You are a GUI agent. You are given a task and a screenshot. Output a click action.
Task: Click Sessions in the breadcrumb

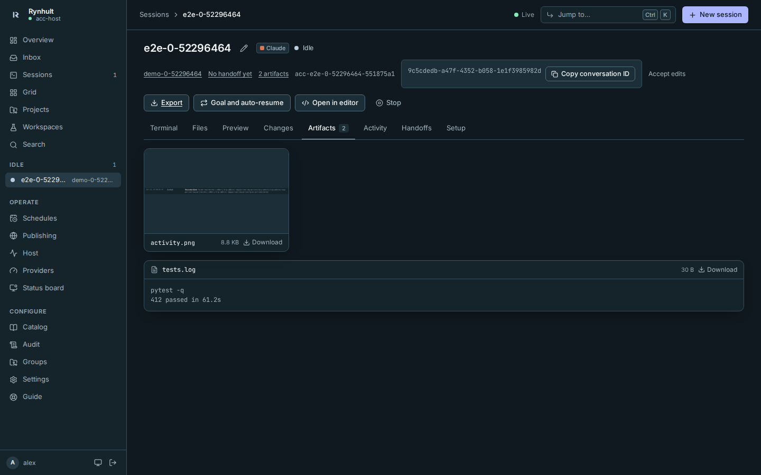coord(154,15)
